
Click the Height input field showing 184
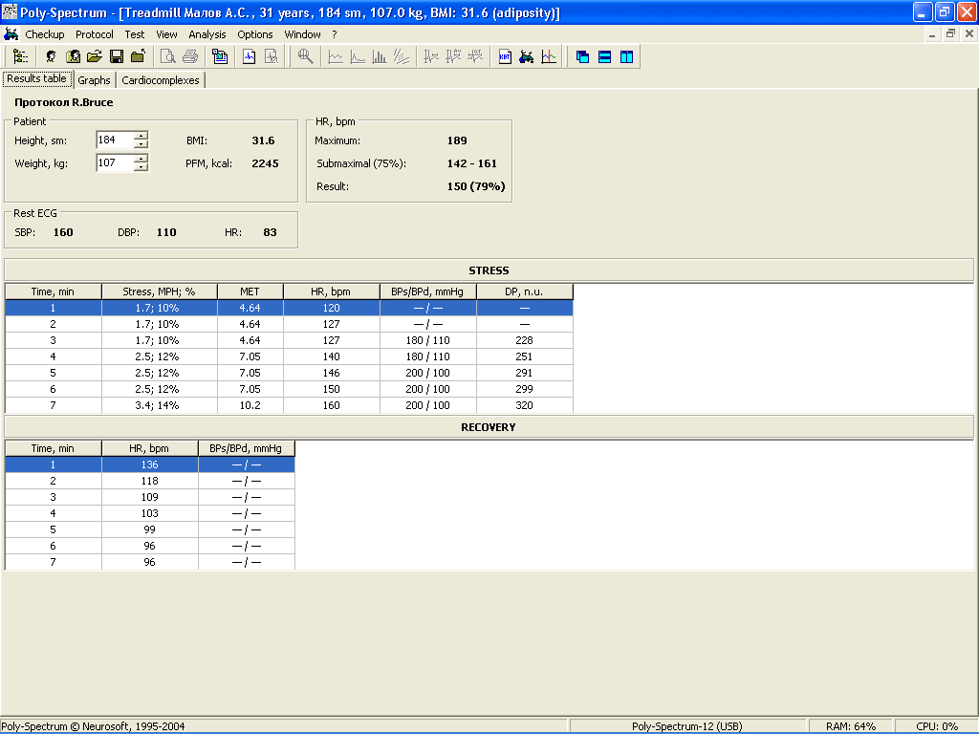click(x=116, y=140)
